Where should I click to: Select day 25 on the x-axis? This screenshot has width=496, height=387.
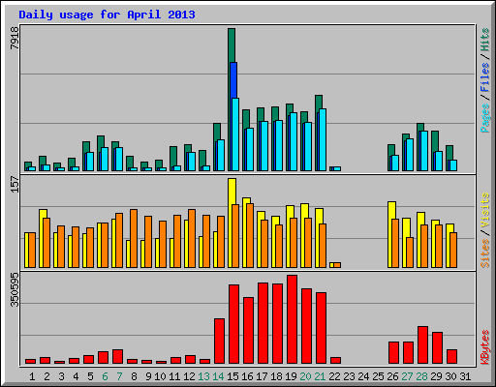pyautogui.click(x=378, y=376)
